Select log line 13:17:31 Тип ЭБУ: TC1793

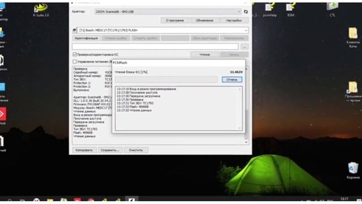[135, 103]
